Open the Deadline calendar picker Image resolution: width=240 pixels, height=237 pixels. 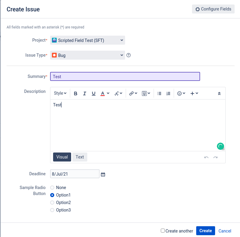(103, 174)
